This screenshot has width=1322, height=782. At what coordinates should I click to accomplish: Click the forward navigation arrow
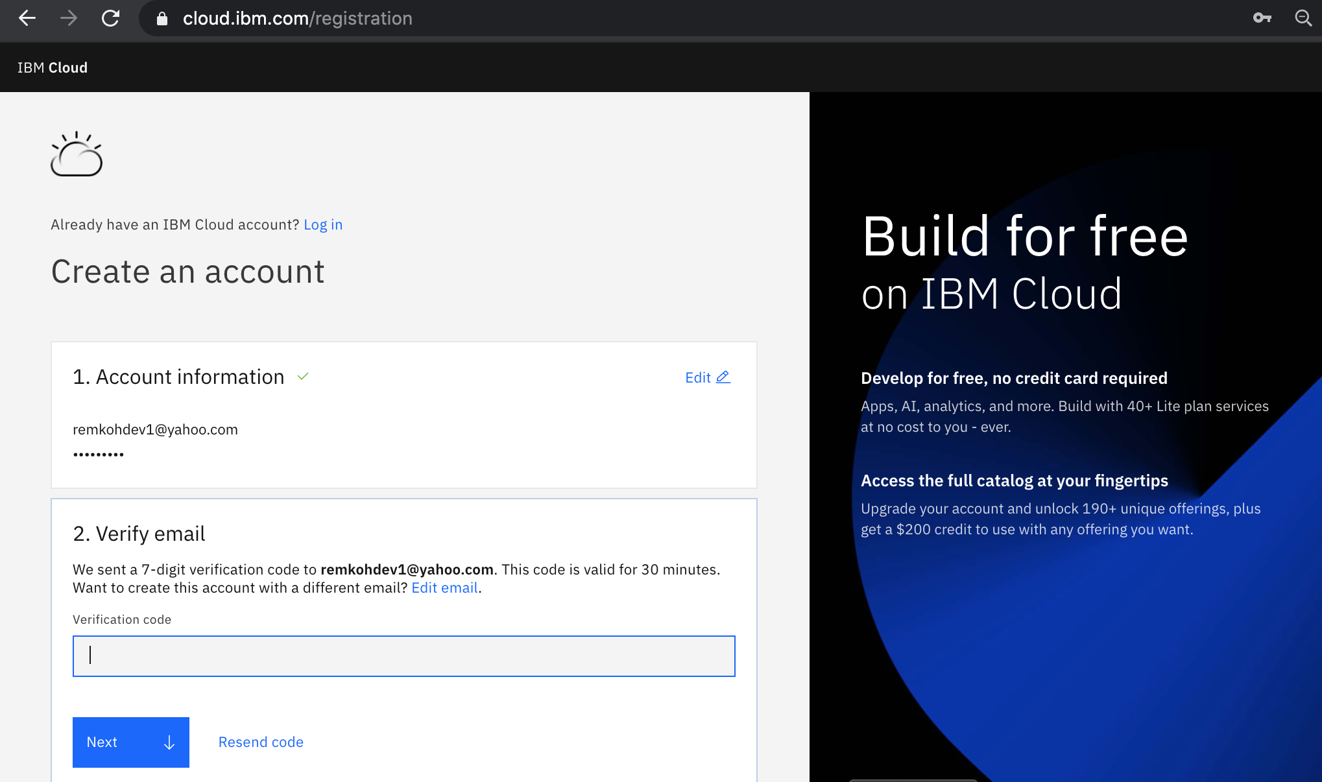tap(67, 18)
